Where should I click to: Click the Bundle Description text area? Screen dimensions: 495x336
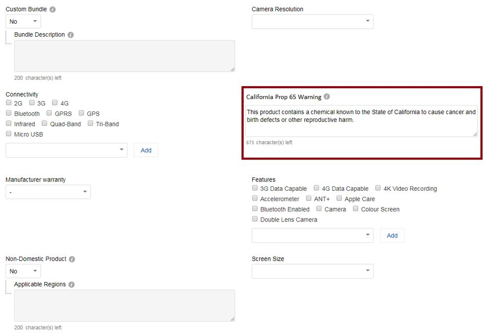pos(124,56)
